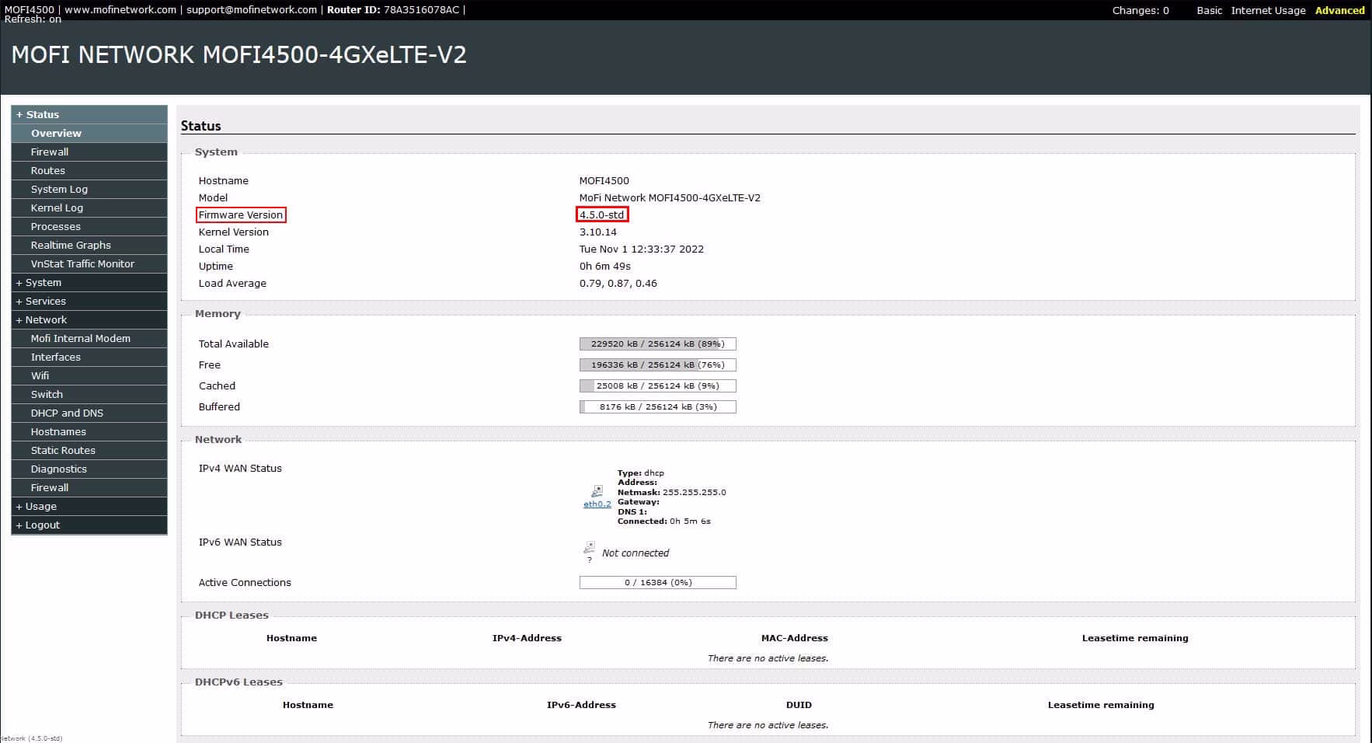Screen dimensions: 1372x743
Task: Click the Local Time value
Action: click(642, 249)
